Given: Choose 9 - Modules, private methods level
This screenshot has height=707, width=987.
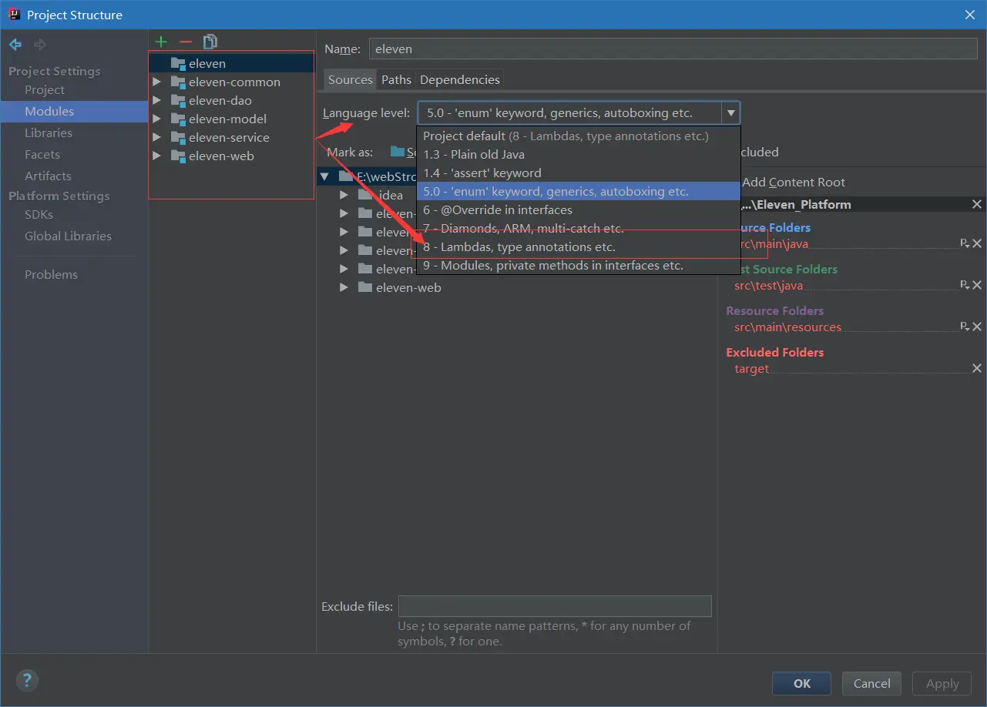Looking at the screenshot, I should point(578,265).
